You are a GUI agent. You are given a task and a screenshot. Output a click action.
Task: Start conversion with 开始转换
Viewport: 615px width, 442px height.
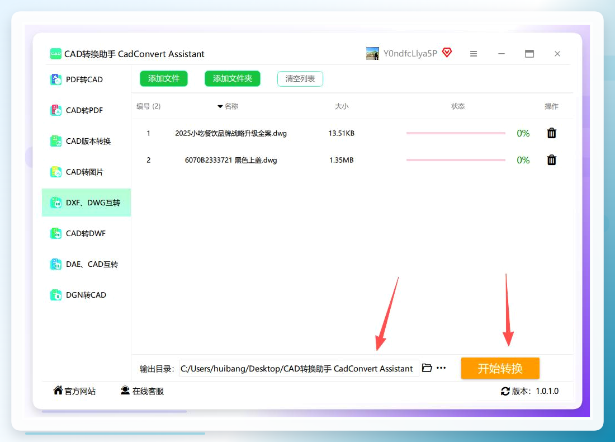(x=500, y=368)
